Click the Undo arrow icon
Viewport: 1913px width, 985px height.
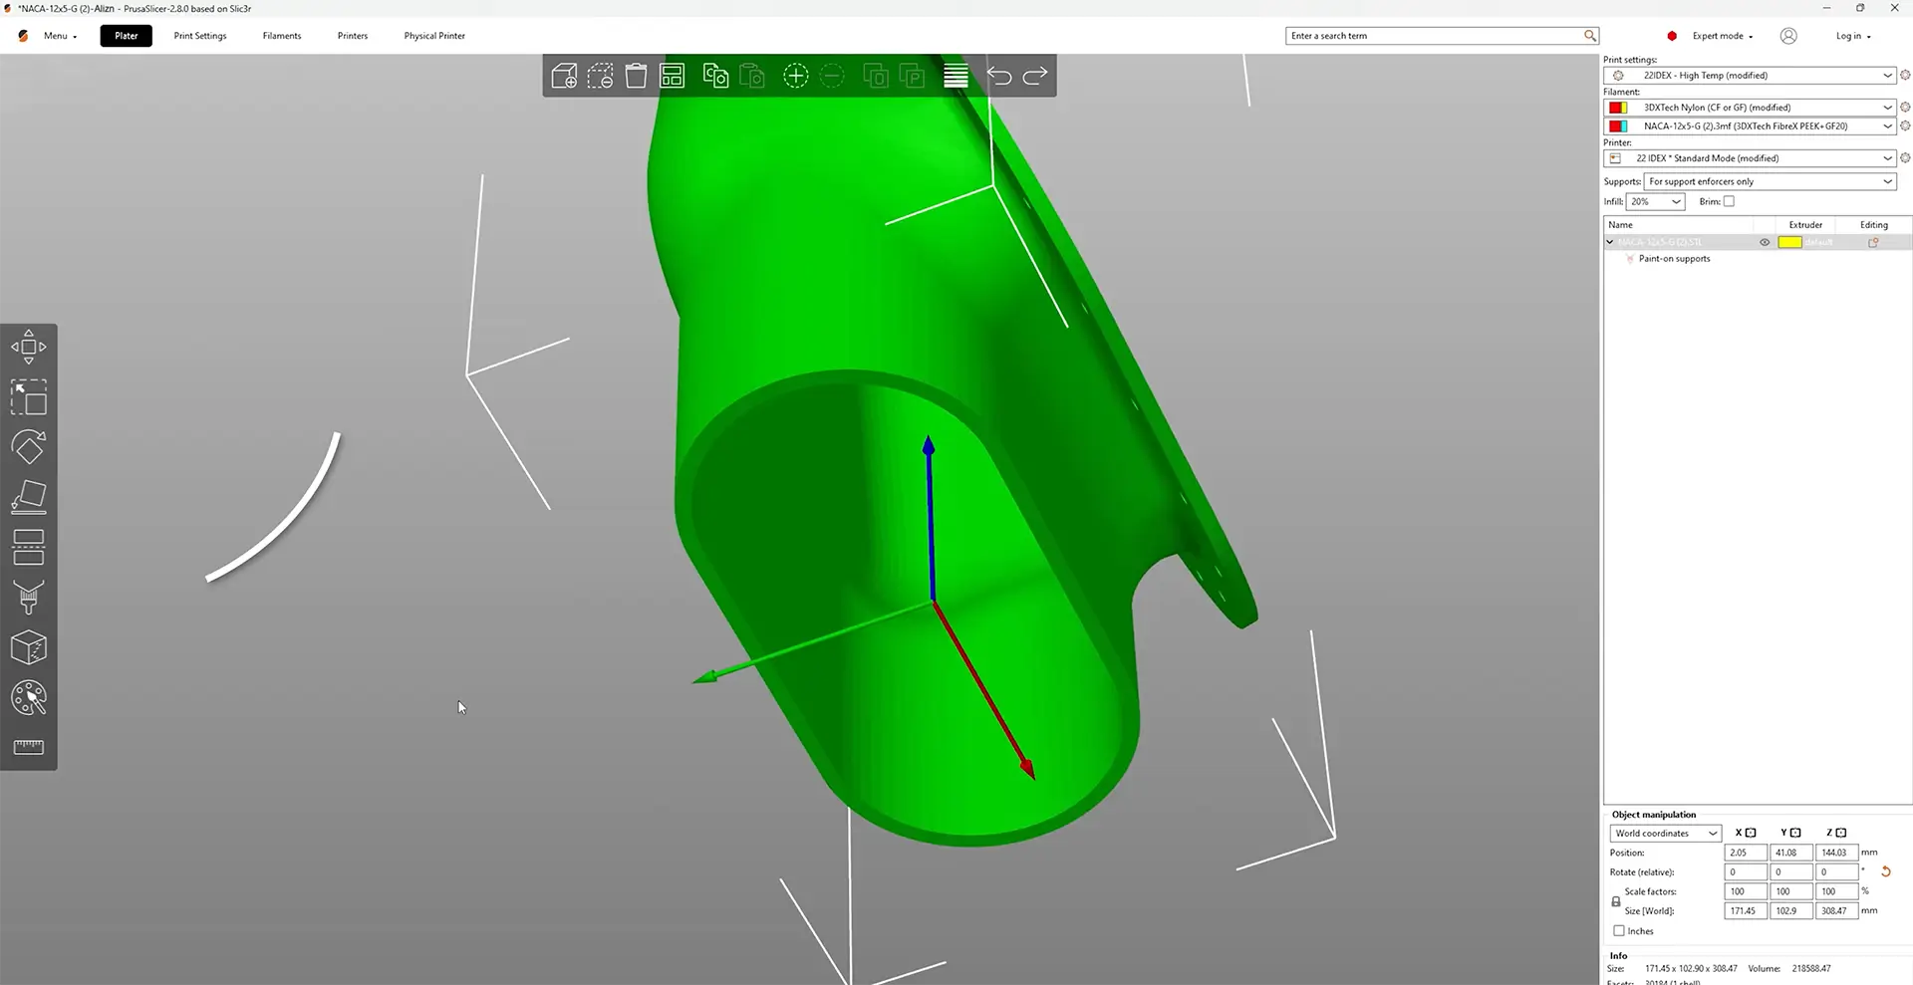point(998,76)
